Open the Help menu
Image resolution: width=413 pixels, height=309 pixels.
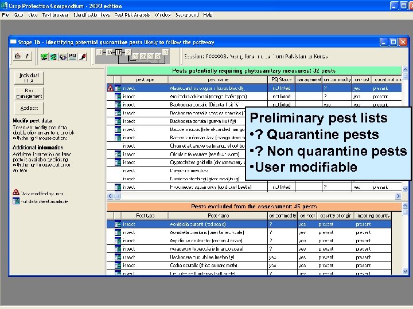click(208, 15)
